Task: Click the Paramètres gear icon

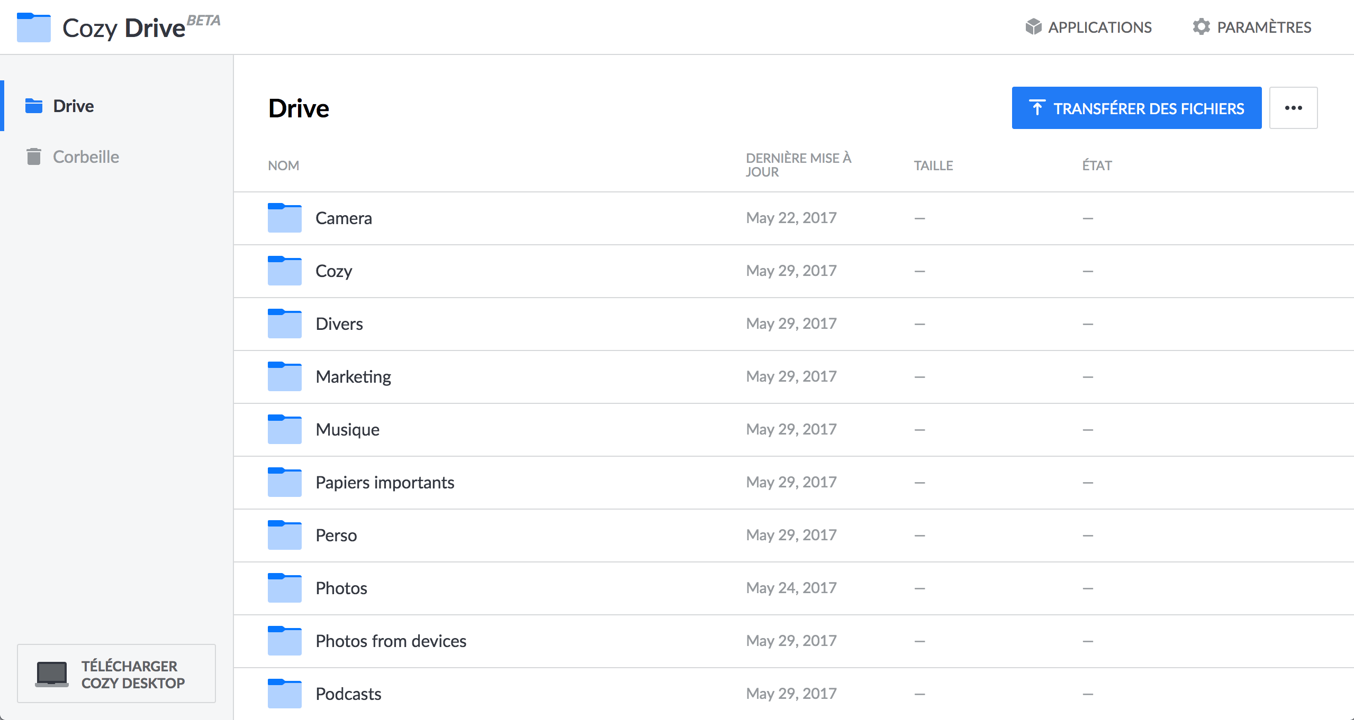Action: (1201, 27)
